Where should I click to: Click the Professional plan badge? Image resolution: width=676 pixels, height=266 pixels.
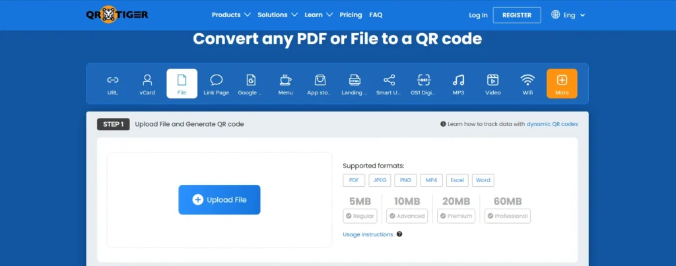(508, 216)
